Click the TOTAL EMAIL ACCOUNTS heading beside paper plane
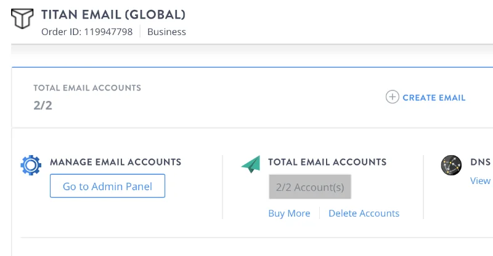 [x=327, y=162]
